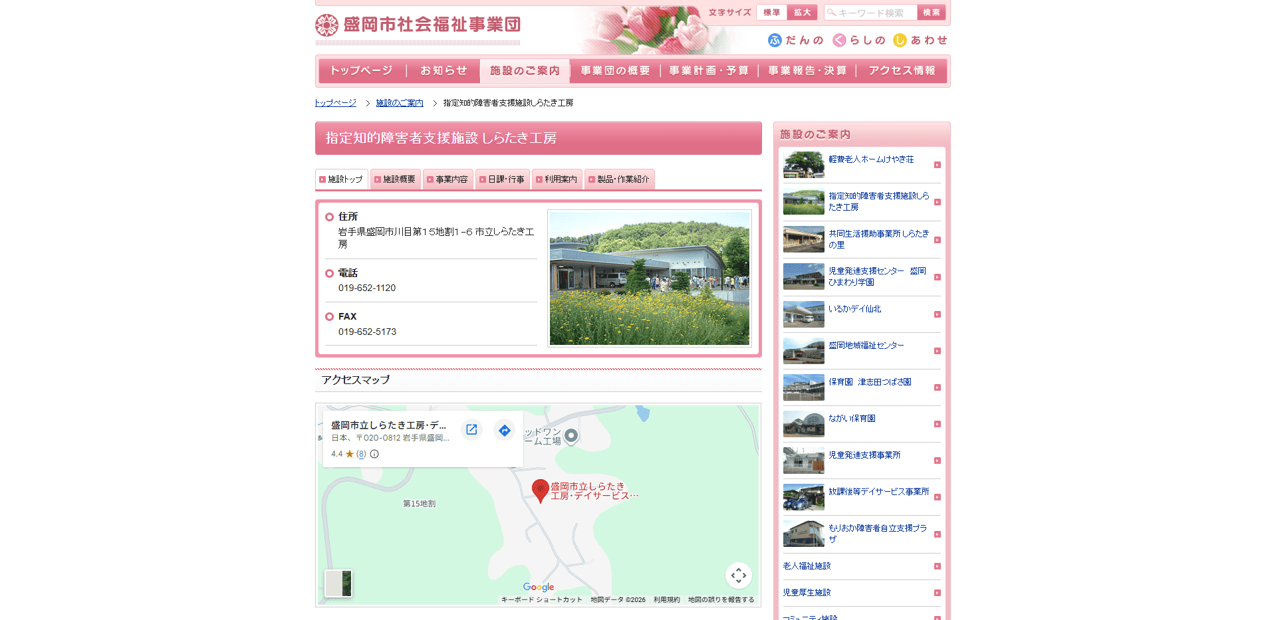The image size is (1266, 620).
Task: Switch to the 利用案内 tab
Action: pos(557,179)
